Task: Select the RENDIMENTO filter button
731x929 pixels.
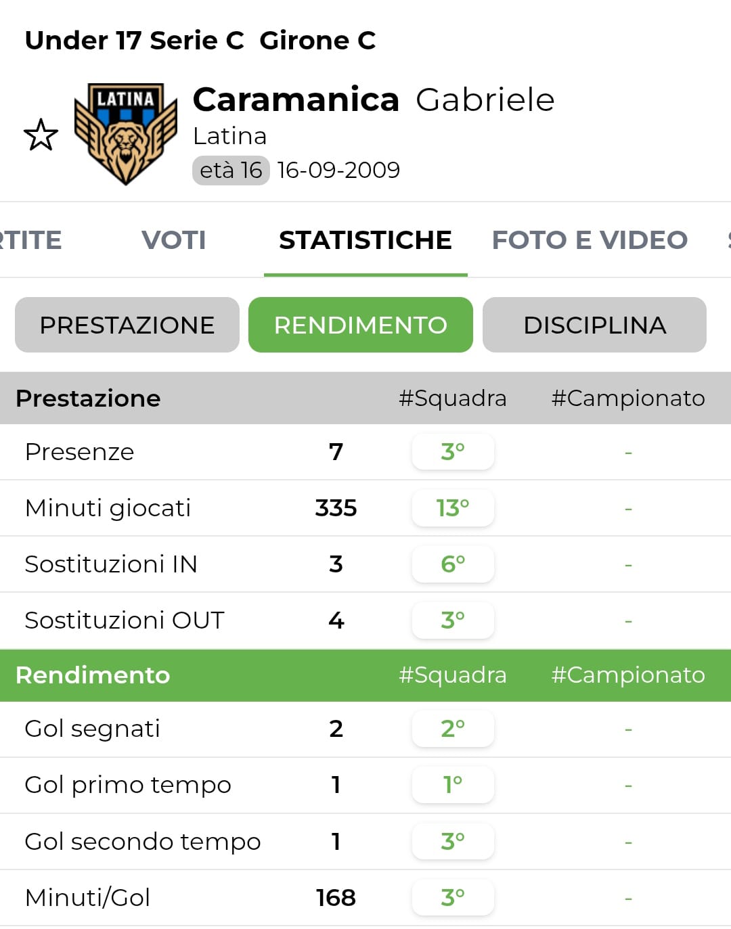Action: tap(360, 325)
